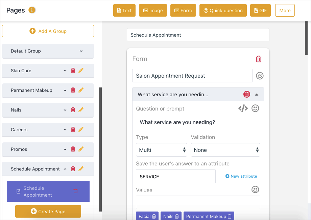
Task: Delete the 'What service are you needin...' question
Action: [x=246, y=94]
